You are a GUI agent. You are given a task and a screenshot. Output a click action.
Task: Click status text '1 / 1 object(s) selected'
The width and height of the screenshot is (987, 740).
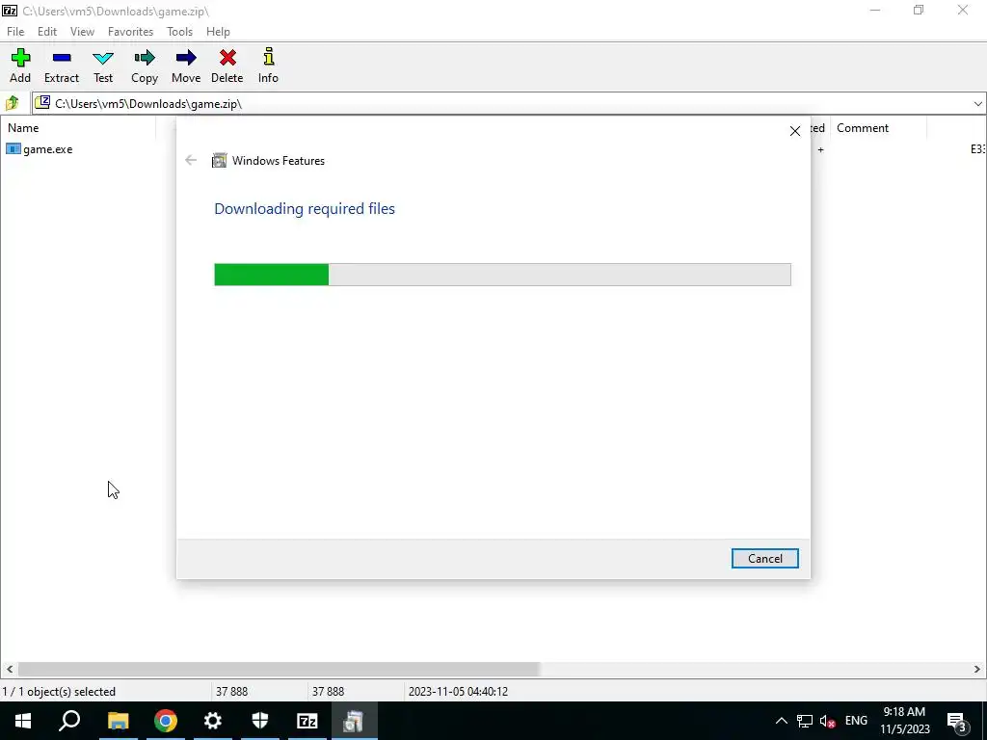(x=59, y=692)
